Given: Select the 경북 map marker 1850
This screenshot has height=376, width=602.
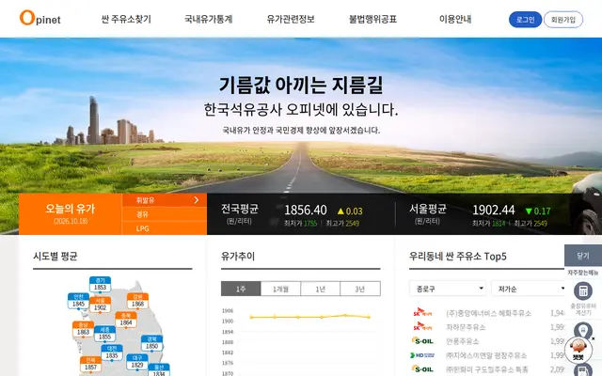Looking at the screenshot, I should (x=151, y=343).
